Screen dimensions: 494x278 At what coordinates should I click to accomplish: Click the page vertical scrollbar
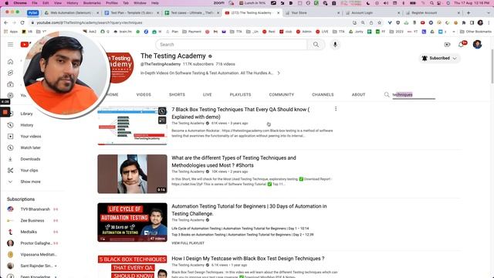pos(492,66)
